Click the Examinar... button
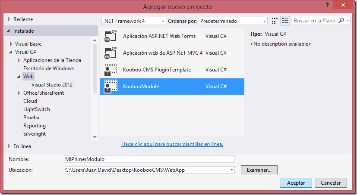 tap(259, 170)
